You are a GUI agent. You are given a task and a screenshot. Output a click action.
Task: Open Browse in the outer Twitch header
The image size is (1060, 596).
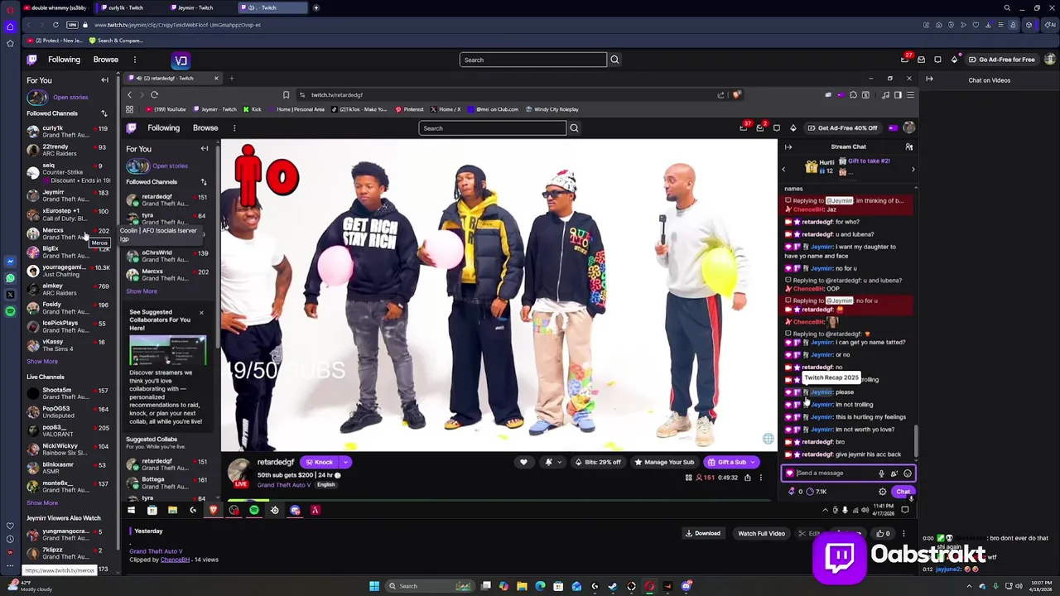(x=105, y=60)
